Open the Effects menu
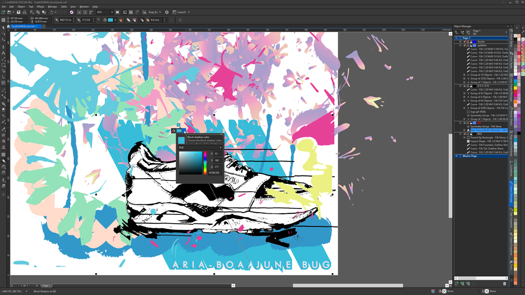525x295 pixels. coord(40,7)
